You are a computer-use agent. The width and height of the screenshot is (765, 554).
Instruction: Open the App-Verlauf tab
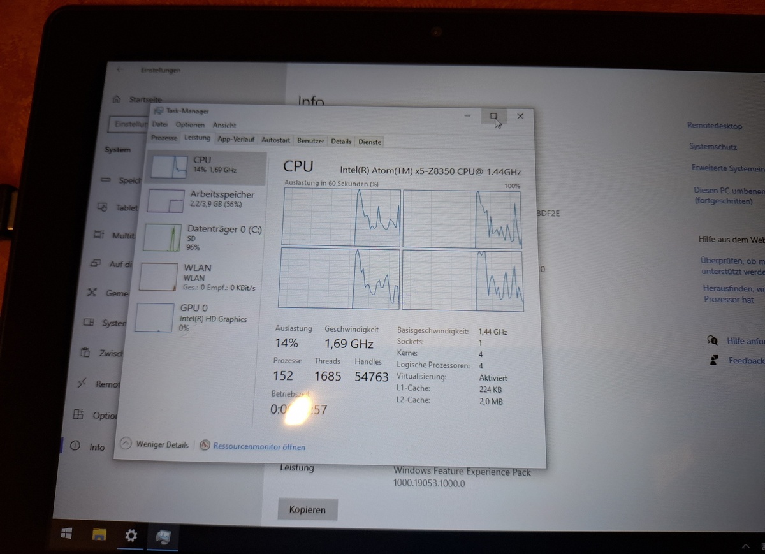click(235, 140)
